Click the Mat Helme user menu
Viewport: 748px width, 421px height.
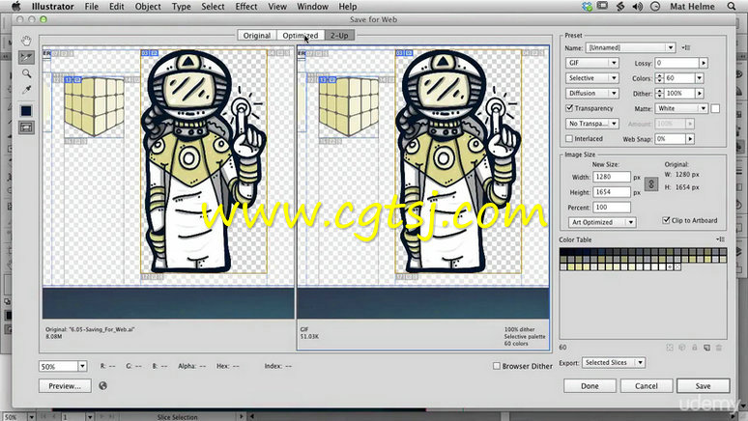tap(692, 6)
